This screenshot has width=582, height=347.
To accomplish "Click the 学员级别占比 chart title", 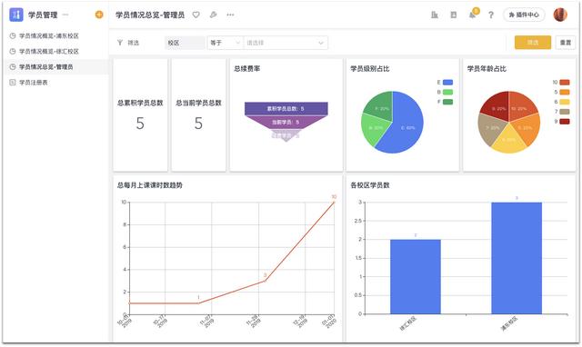I will pyautogui.click(x=370, y=69).
